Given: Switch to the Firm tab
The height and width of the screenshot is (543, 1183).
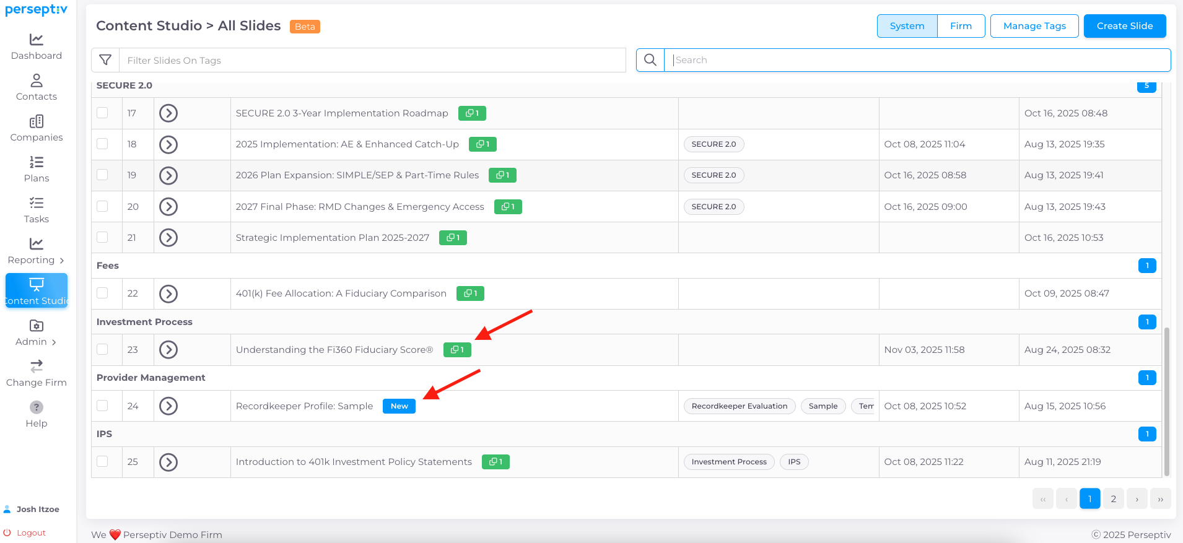Looking at the screenshot, I should point(961,26).
